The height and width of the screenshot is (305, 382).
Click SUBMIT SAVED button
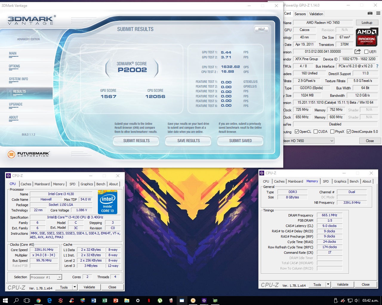click(240, 141)
